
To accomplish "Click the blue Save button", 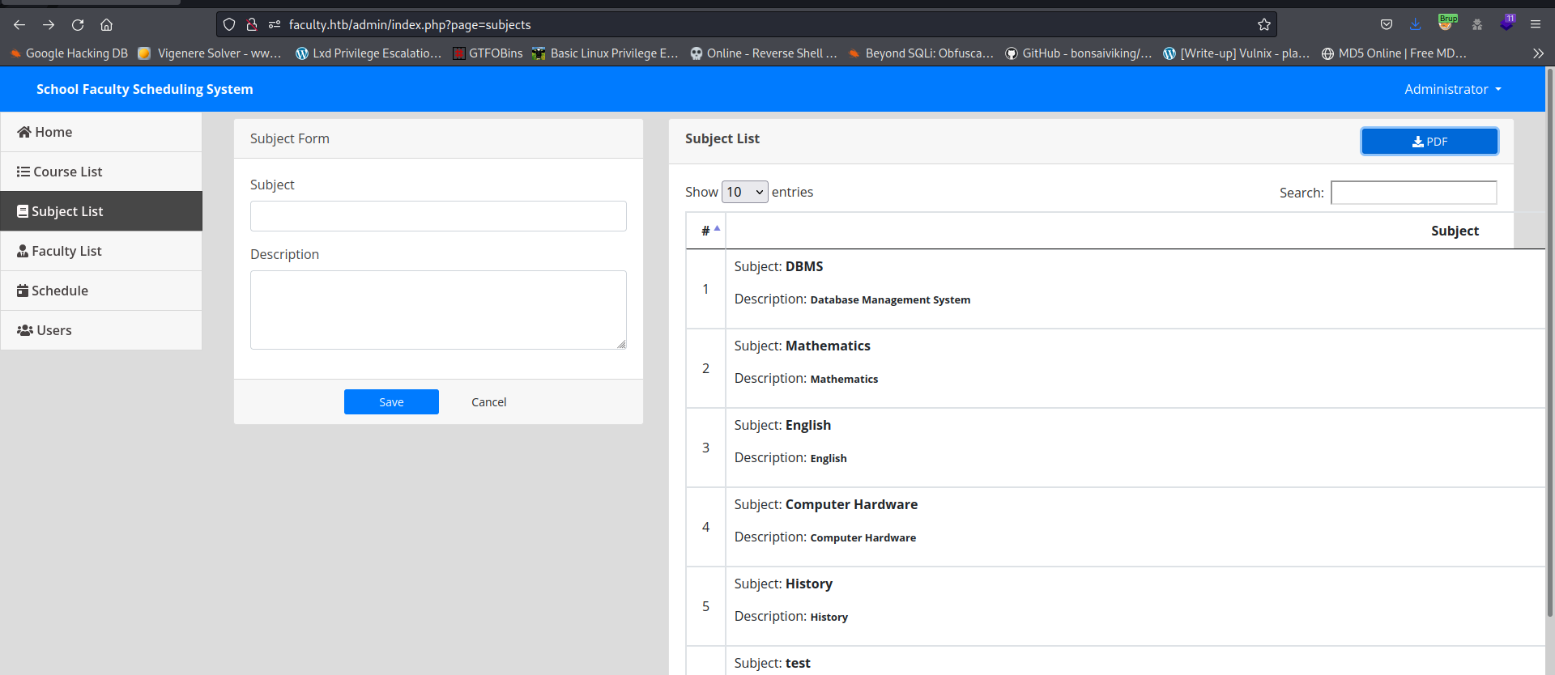I will pos(391,402).
